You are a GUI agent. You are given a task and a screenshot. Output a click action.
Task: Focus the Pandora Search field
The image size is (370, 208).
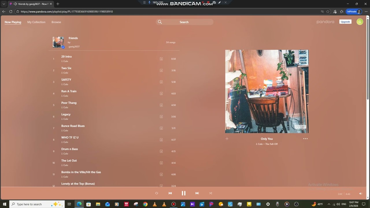click(x=184, y=22)
